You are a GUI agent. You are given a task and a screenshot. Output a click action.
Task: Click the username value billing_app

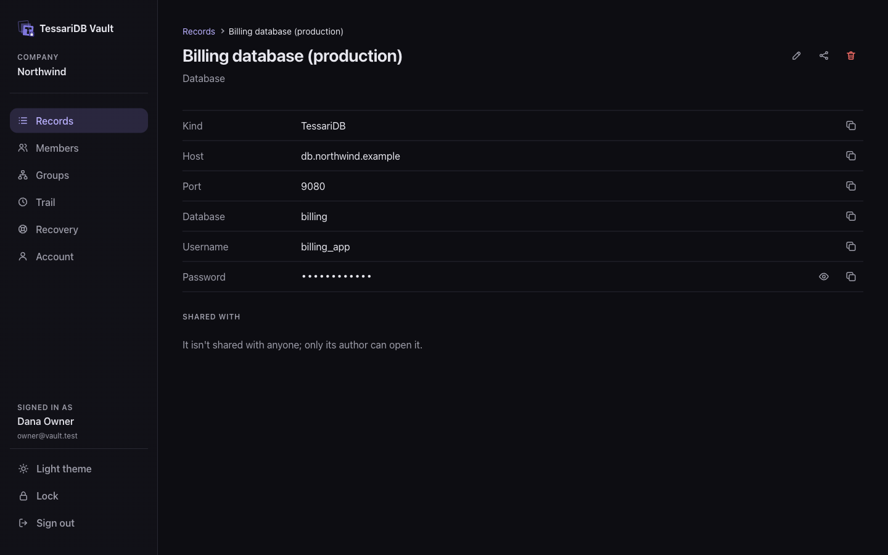coord(325,247)
